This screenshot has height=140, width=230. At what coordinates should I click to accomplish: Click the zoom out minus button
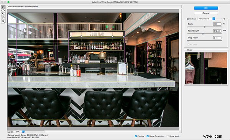[x=9, y=132]
